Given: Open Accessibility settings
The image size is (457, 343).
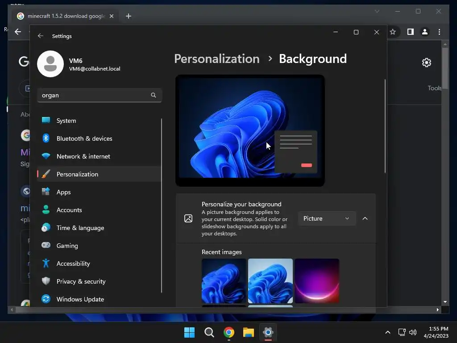Looking at the screenshot, I should (x=99, y=264).
